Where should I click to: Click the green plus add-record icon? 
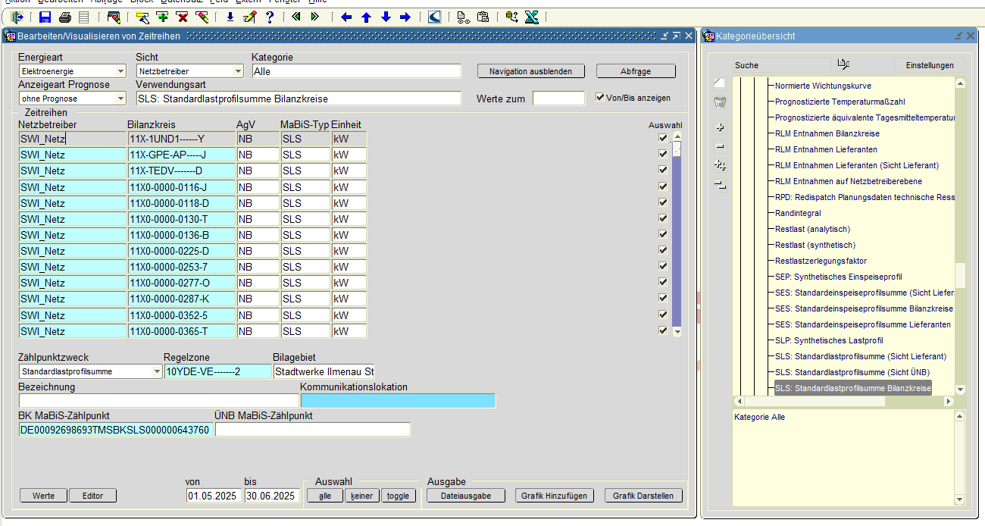(x=162, y=17)
